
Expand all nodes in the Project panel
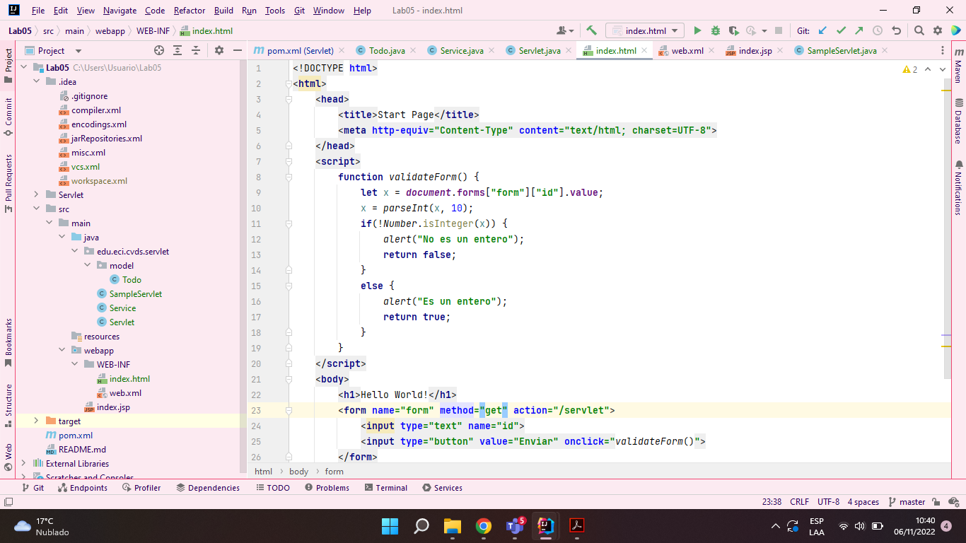pyautogui.click(x=178, y=50)
